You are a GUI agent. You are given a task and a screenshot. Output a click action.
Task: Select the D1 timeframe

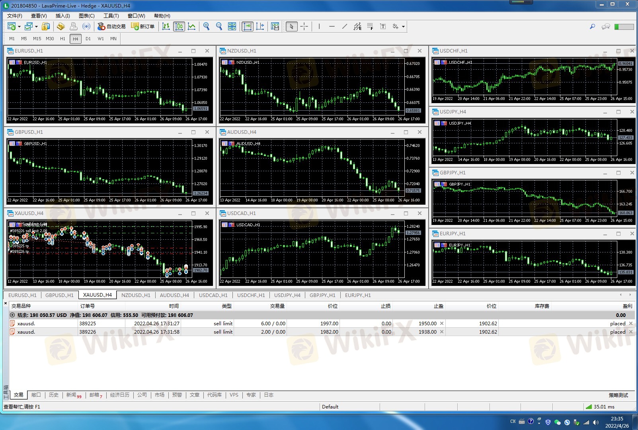[88, 39]
